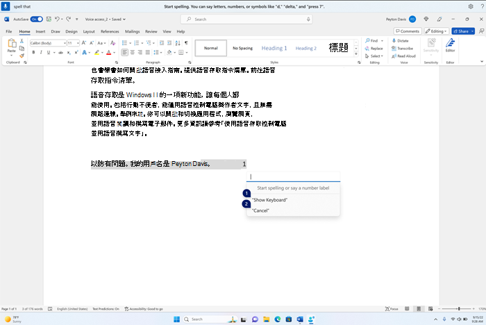
Task: Open Voice access settings gear
Action: pos(471,6)
